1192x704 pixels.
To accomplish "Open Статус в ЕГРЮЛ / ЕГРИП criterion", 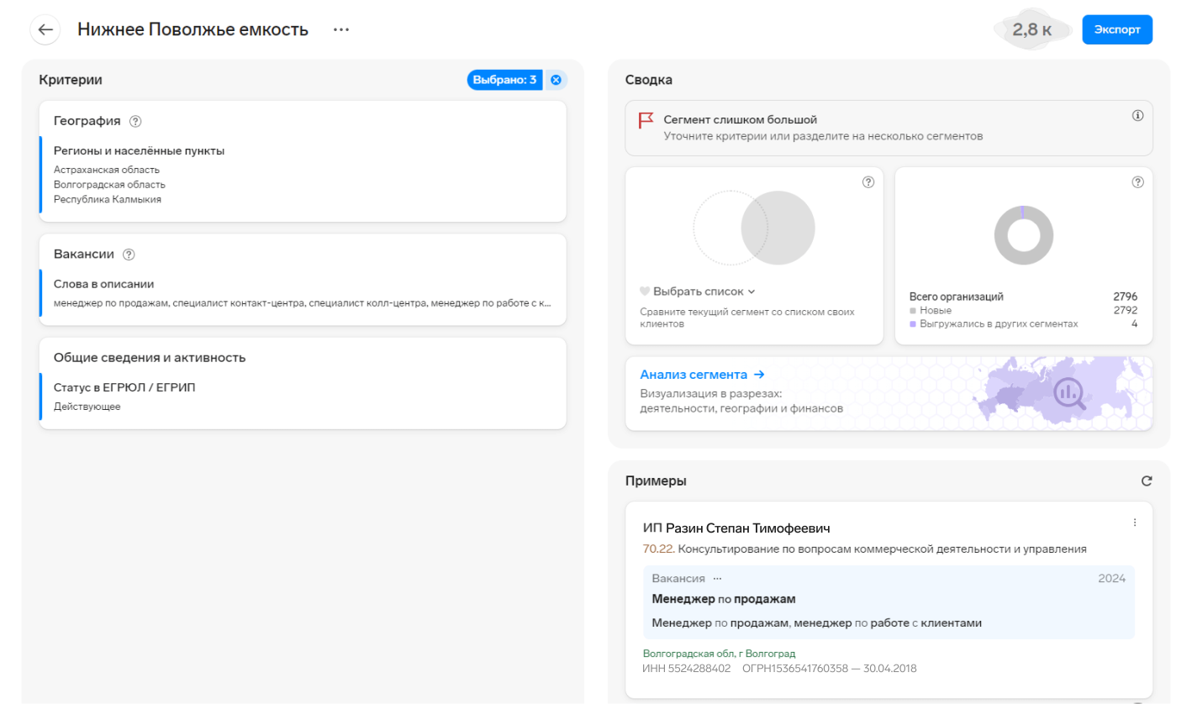I will click(124, 387).
